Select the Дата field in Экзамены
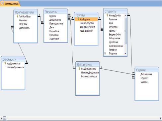 point(51,27)
